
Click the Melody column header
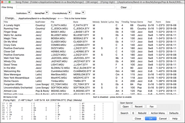point(96,22)
